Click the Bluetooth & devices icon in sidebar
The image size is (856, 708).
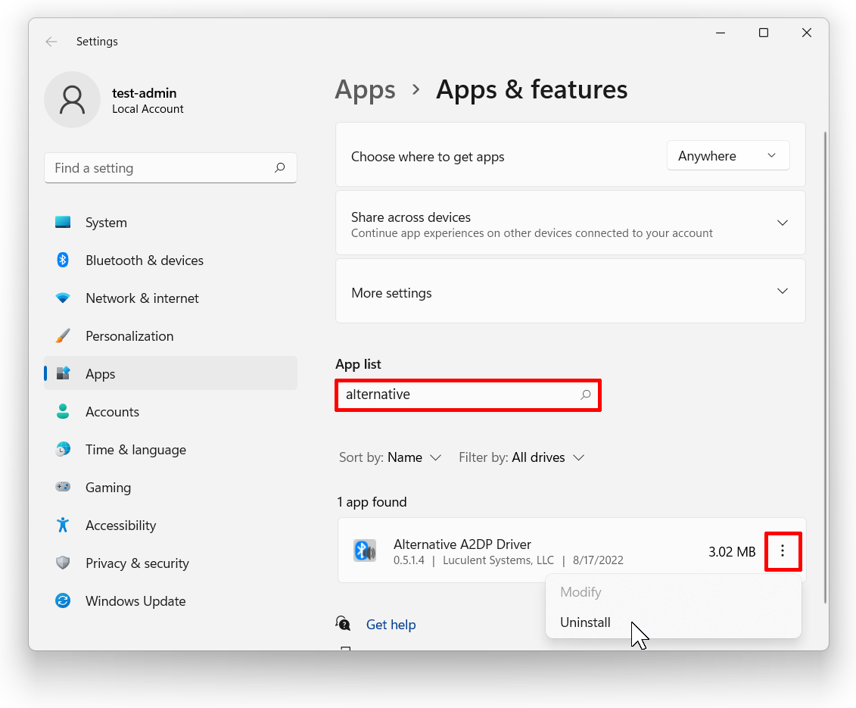pos(63,260)
